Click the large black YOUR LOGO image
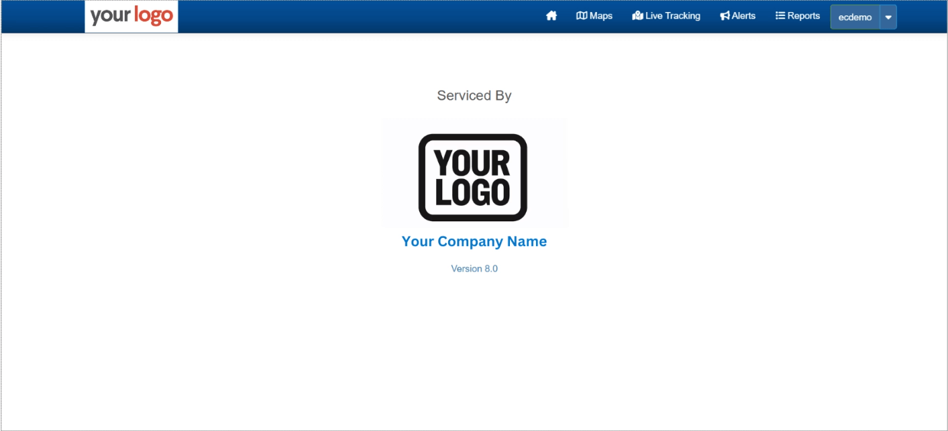 474,176
